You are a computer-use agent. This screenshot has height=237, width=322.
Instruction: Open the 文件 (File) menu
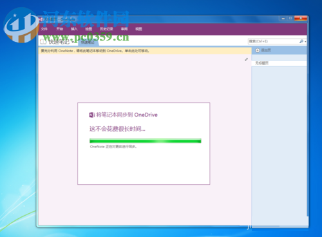(x=44, y=29)
